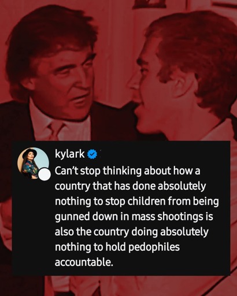
Task: Select the word "pedophiles" in the post
Action: (x=154, y=247)
